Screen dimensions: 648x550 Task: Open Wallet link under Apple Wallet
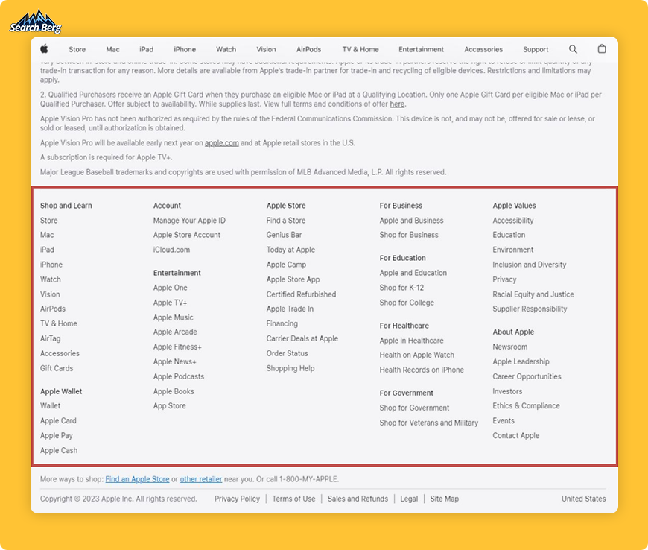click(x=50, y=405)
